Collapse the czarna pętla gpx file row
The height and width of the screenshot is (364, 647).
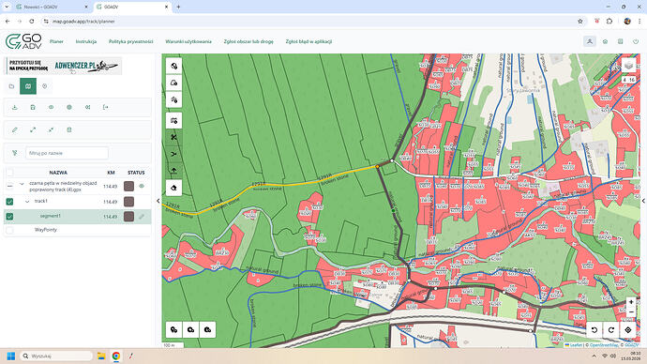pos(22,184)
